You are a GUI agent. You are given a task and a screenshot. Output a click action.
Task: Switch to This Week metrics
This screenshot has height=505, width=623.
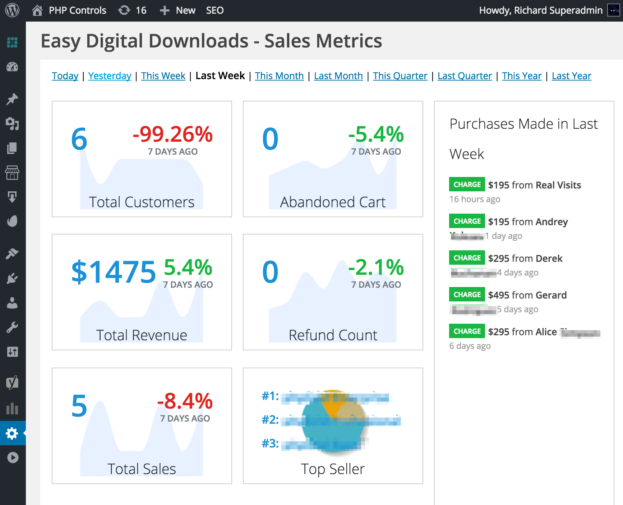coord(163,76)
